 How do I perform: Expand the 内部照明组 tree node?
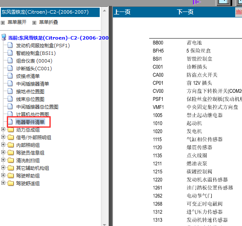(x=3, y=144)
